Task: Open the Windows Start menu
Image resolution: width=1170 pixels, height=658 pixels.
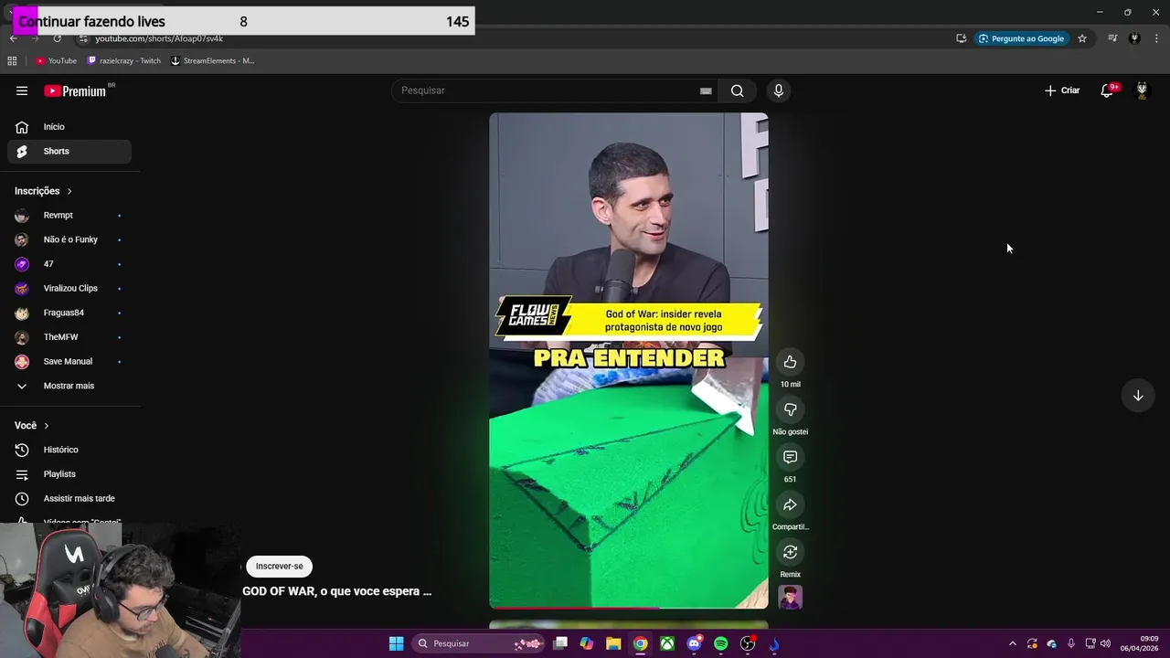Action: pyautogui.click(x=396, y=643)
